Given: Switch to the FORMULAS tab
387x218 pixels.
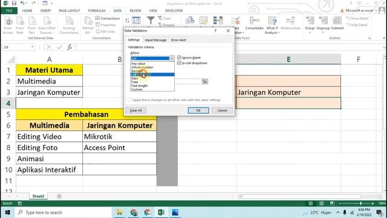Looking at the screenshot, I should [x=97, y=11].
